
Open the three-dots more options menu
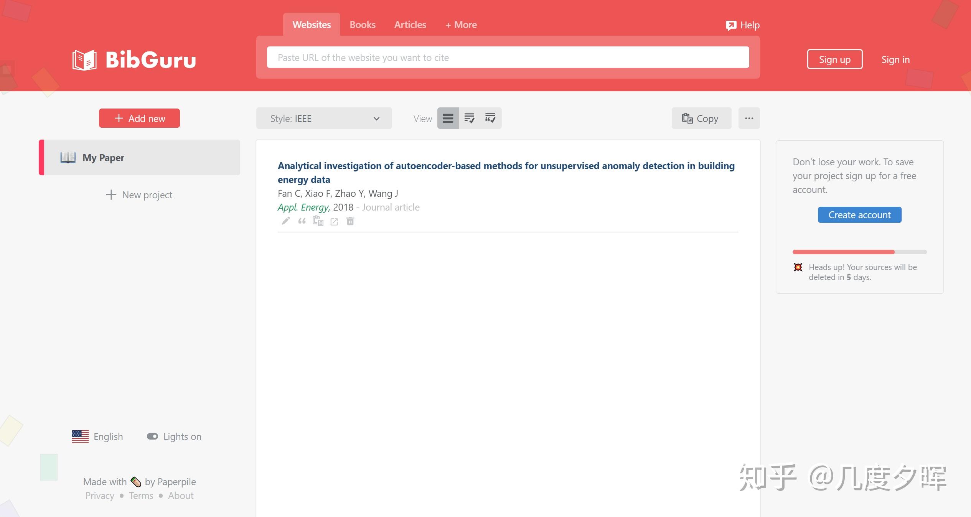[749, 119]
